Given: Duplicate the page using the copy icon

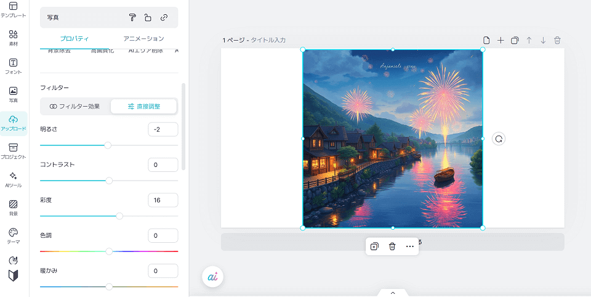Looking at the screenshot, I should [x=515, y=40].
